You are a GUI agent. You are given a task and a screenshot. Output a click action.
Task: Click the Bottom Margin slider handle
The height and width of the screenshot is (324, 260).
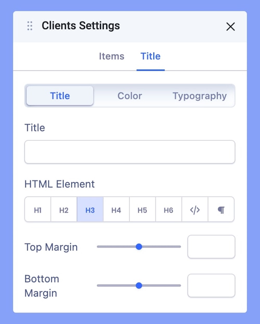pos(139,286)
